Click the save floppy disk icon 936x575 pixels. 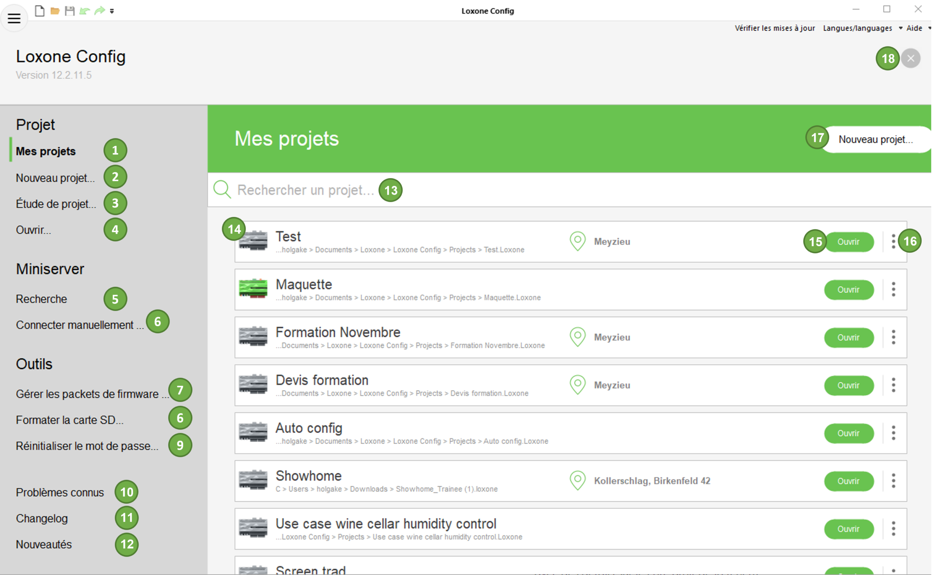click(69, 11)
